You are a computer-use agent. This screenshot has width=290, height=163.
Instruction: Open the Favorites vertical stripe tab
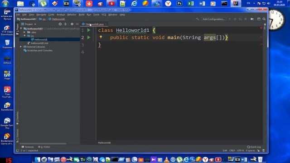17,118
